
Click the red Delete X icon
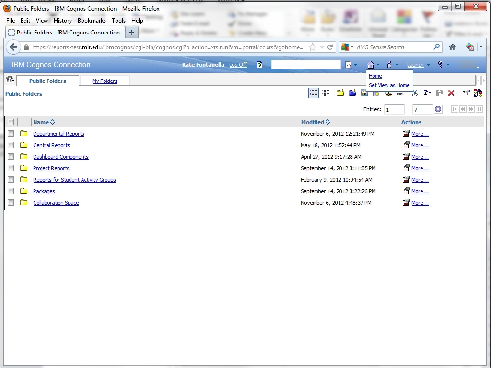click(451, 93)
